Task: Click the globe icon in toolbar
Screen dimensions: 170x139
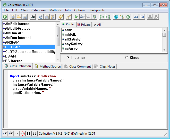Action: point(116,17)
